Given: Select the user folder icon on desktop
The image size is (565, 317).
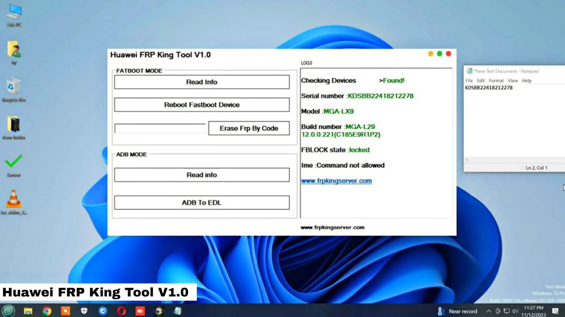Looking at the screenshot, I should click(14, 53).
